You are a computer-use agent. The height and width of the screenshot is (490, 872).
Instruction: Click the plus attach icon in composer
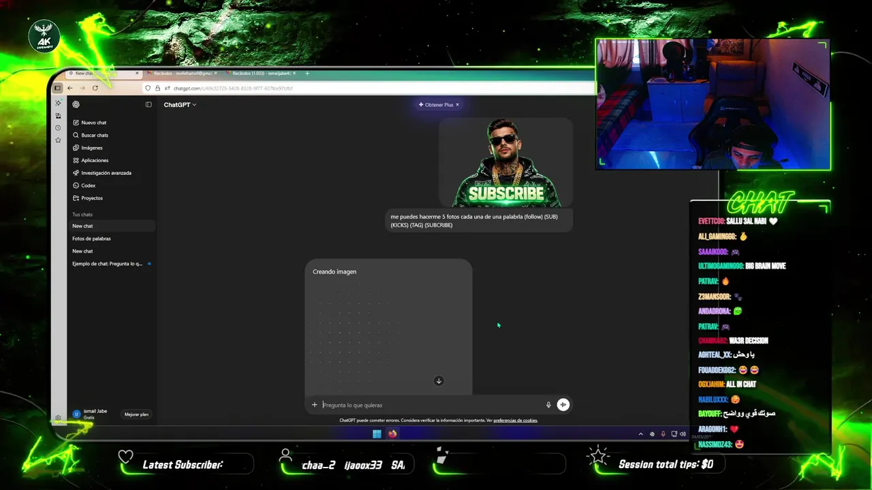pyautogui.click(x=314, y=405)
